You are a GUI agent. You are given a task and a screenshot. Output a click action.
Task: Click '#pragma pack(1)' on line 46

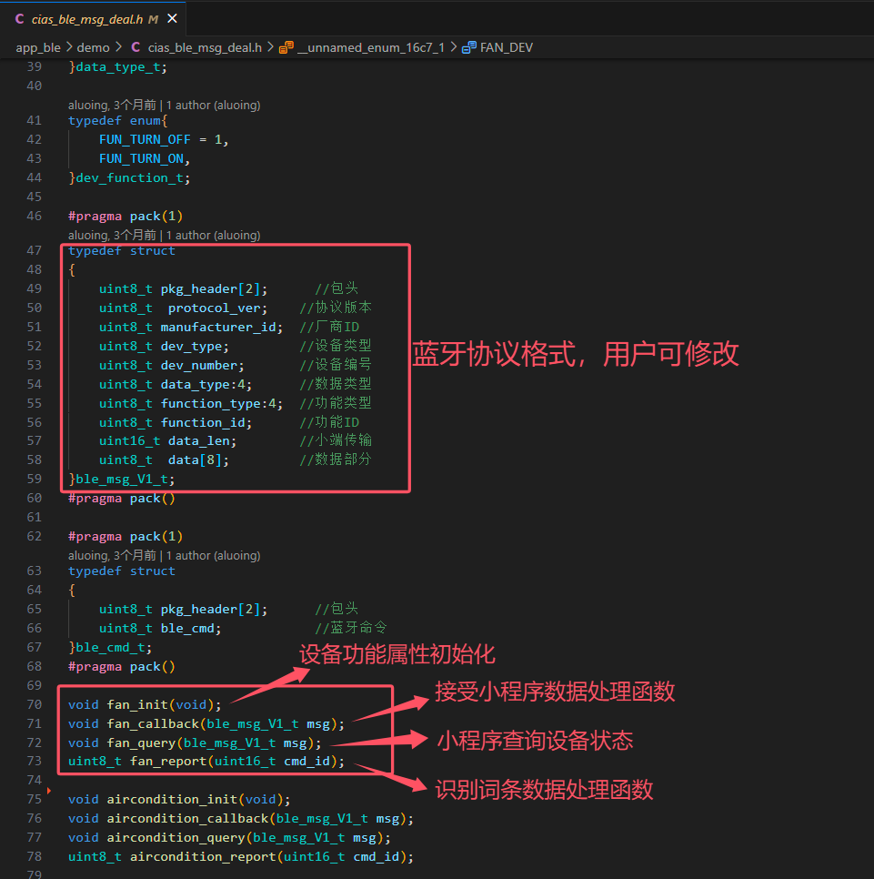point(126,216)
